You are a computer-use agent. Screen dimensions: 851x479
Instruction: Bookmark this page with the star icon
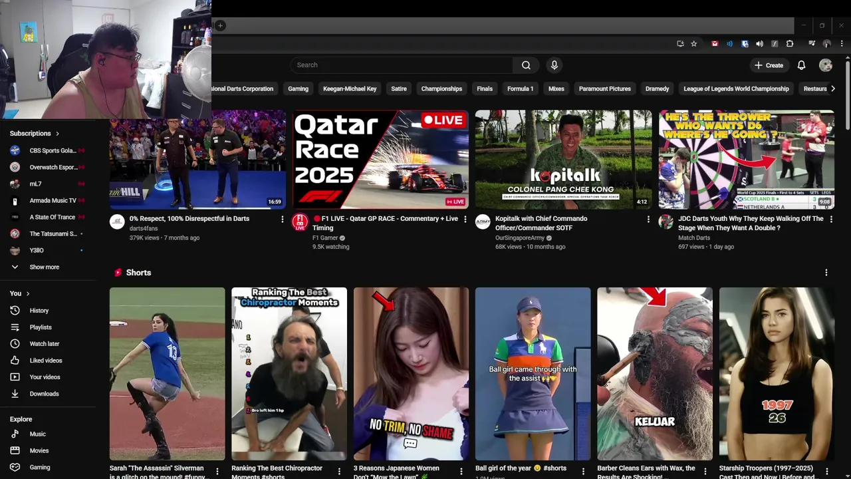click(x=694, y=44)
